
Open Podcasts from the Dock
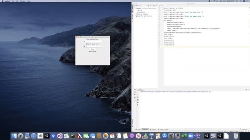[x=132, y=136]
